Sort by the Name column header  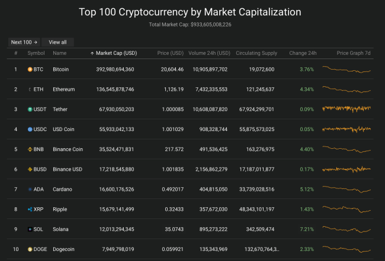[60, 53]
